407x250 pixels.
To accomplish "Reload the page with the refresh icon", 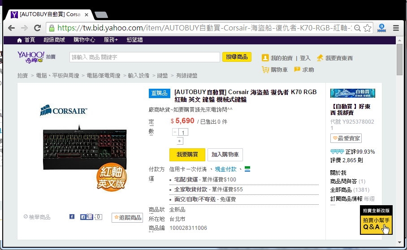I will (x=37, y=28).
